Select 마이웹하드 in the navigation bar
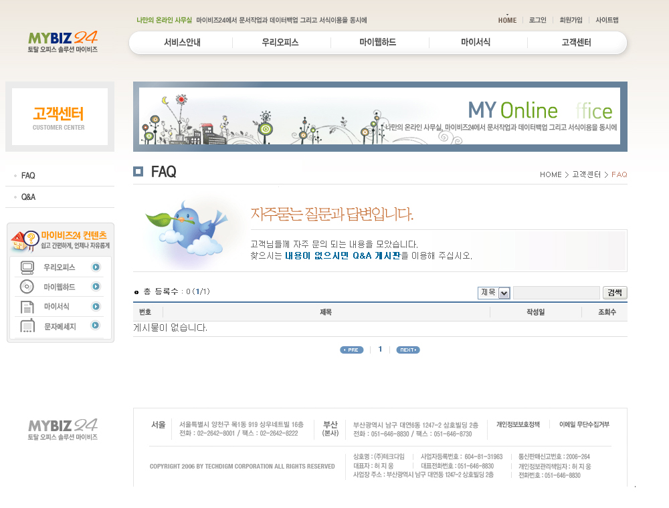This screenshot has height=508, width=669. click(x=377, y=43)
